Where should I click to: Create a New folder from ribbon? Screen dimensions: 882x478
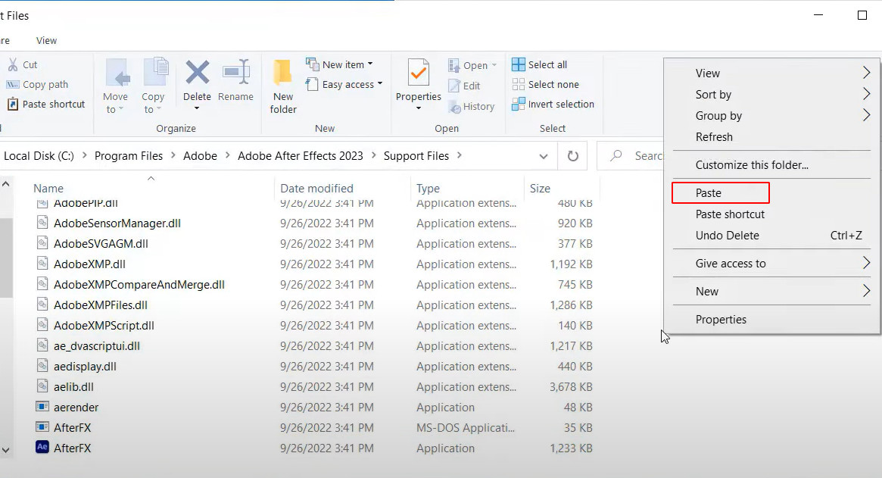(283, 86)
